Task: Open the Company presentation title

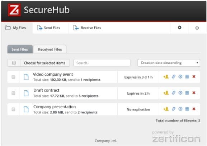Action: pyautogui.click(x=55, y=107)
